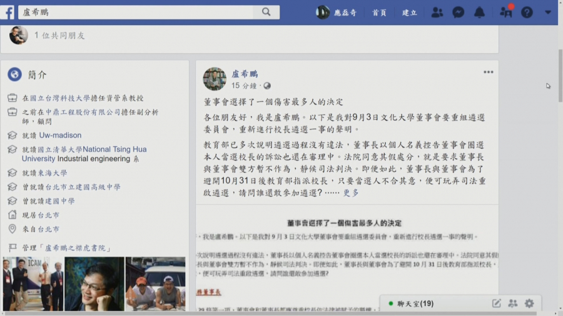Open notifications bell icon
The image size is (563, 316).
click(x=479, y=12)
